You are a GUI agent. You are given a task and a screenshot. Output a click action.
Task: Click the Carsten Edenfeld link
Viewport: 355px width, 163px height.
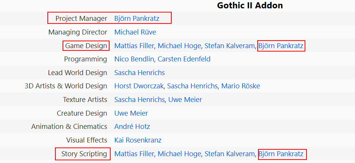point(184,59)
